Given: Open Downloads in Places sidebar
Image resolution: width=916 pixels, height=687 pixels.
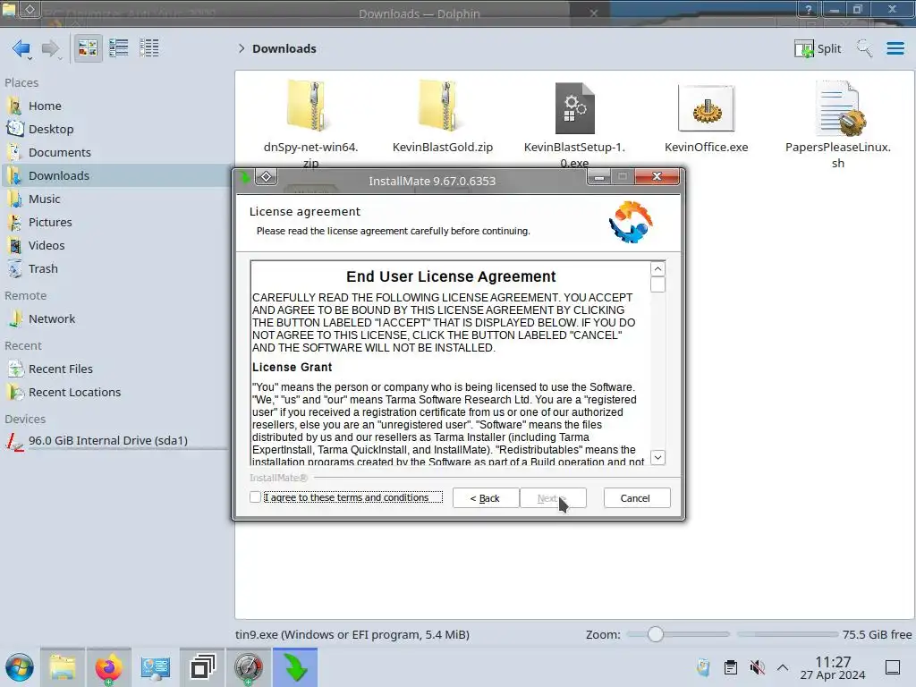Looking at the screenshot, I should (x=115, y=176).
